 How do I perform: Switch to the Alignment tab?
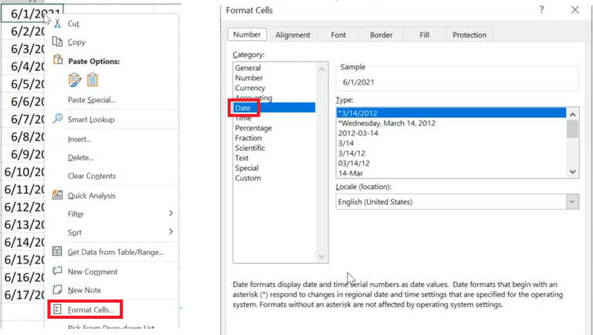point(293,35)
